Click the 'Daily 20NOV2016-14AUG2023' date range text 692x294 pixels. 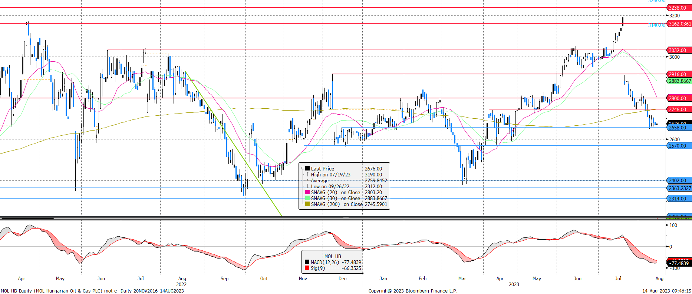tap(152, 291)
